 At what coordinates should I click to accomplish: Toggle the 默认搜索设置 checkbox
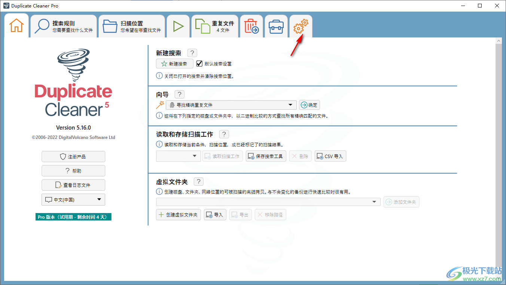point(199,64)
